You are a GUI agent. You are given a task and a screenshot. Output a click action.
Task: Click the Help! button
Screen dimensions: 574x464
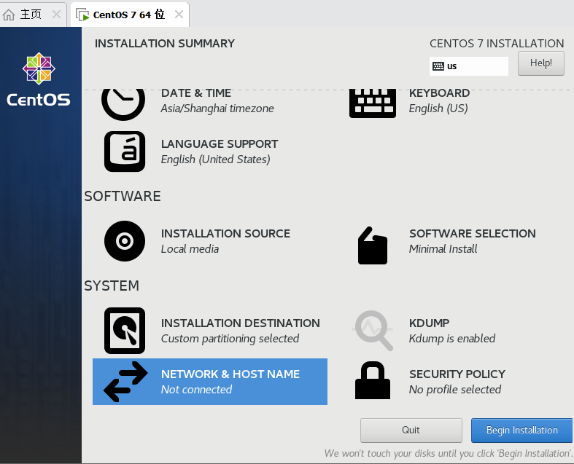point(541,63)
